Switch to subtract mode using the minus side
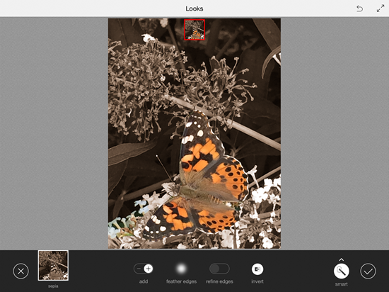The width and height of the screenshot is (389, 292). click(x=139, y=269)
